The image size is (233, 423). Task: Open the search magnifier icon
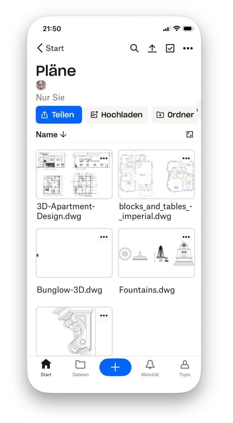tap(134, 48)
